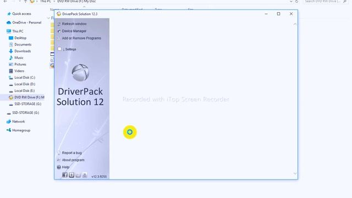Viewport: 352px width, 198px height.
Task: Click the Homegroup icon in Explorer sidebar
Action: 9,130
